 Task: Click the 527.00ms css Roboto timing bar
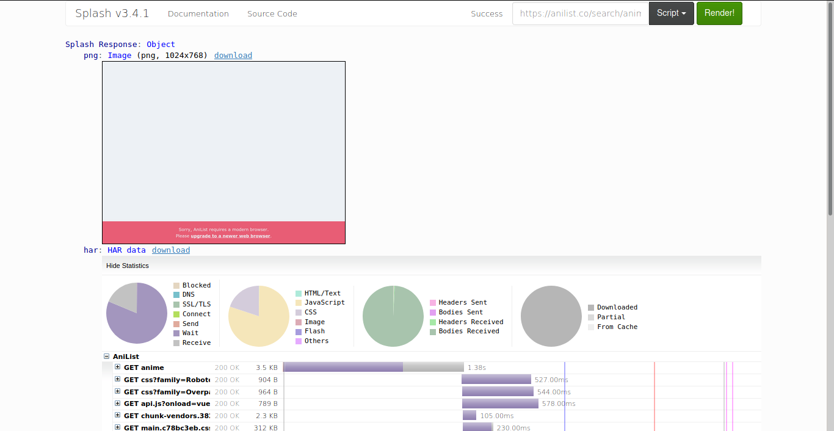(496, 379)
